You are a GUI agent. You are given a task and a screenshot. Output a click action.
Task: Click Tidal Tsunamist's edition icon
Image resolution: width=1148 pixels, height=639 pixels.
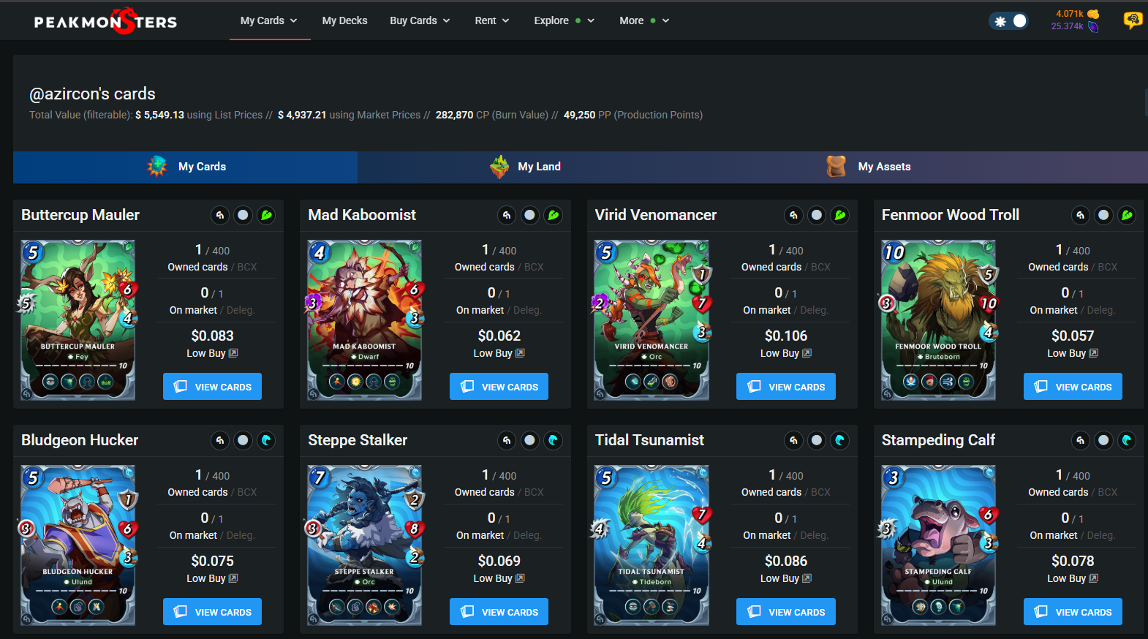793,440
